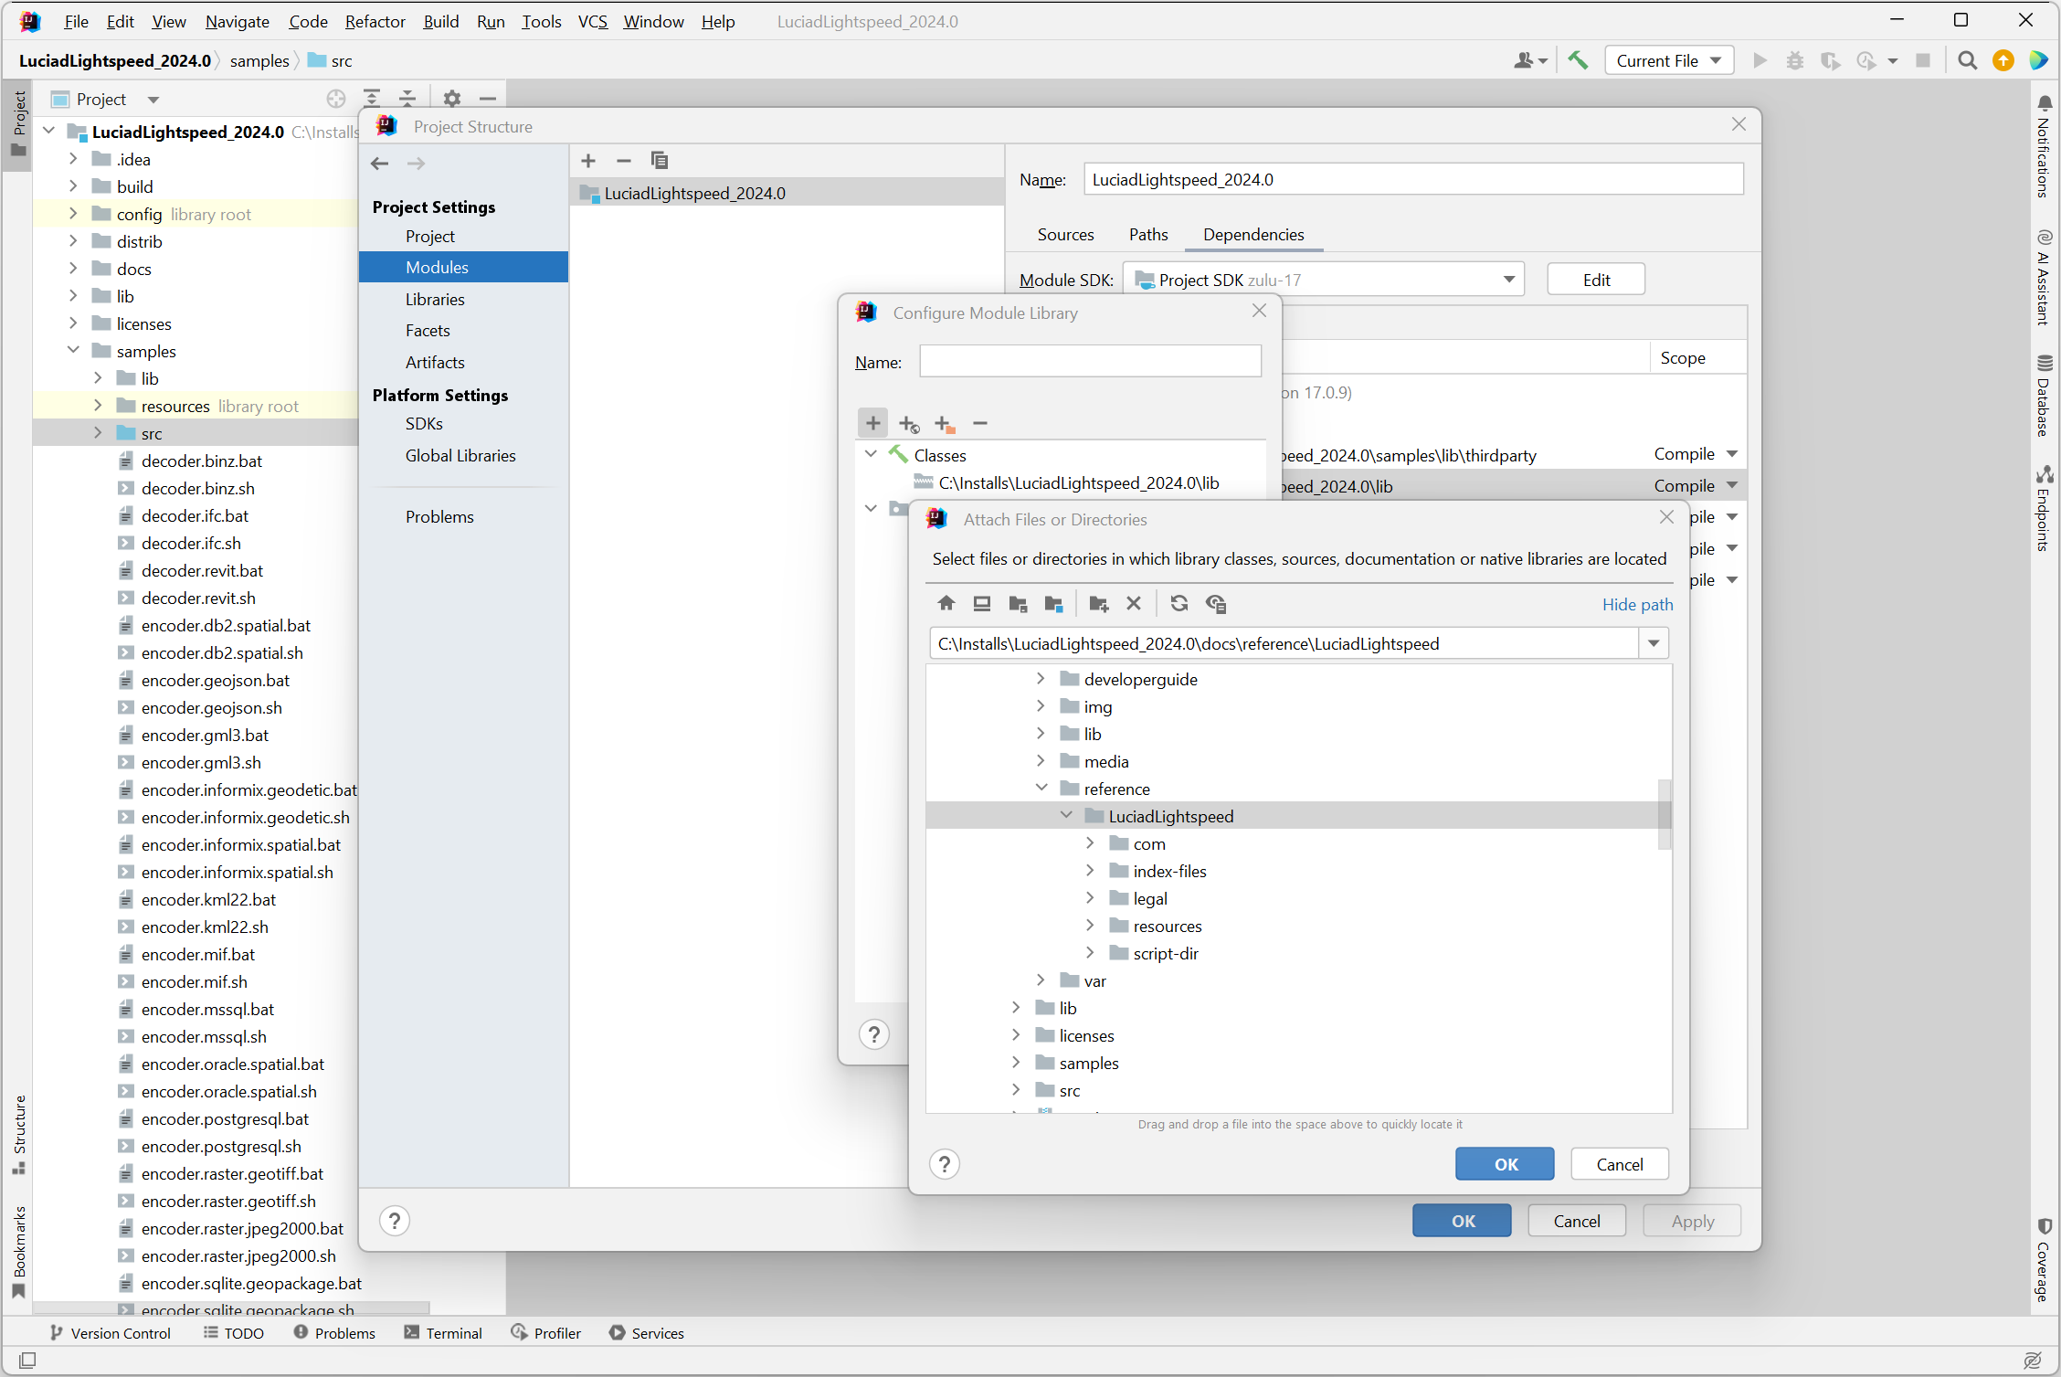This screenshot has height=1377, width=2061.
Task: Open help for Attach Files dialog
Action: pyautogui.click(x=945, y=1164)
